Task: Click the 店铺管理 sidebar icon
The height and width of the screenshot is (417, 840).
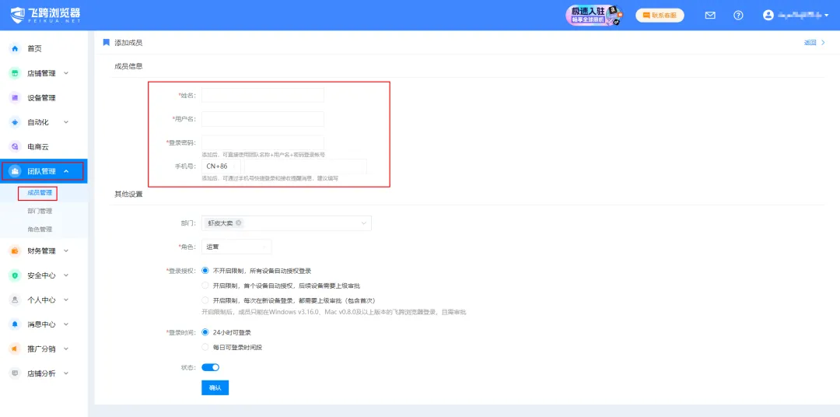Action: point(16,73)
